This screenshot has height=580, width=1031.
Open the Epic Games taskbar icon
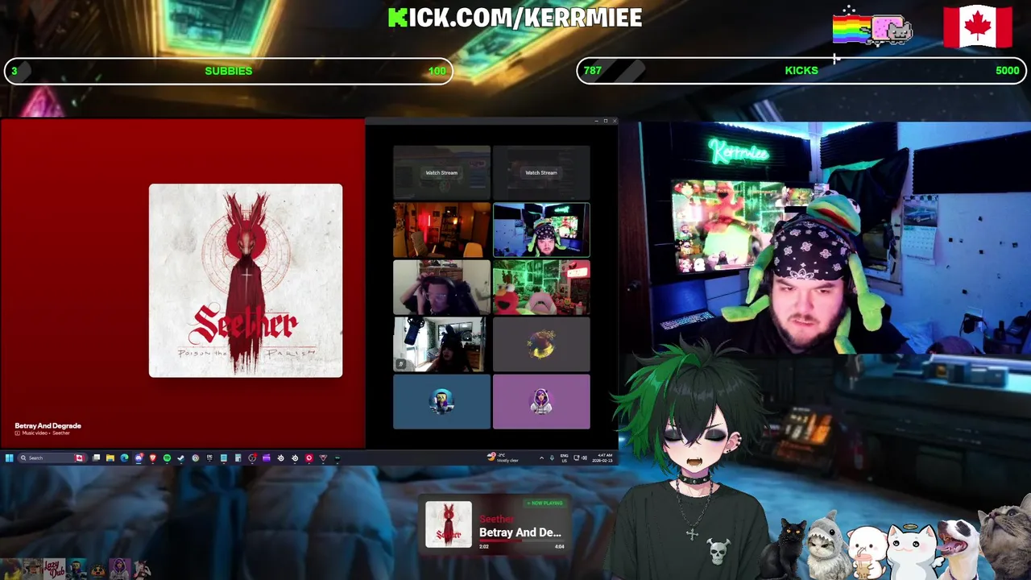pyautogui.click(x=209, y=458)
